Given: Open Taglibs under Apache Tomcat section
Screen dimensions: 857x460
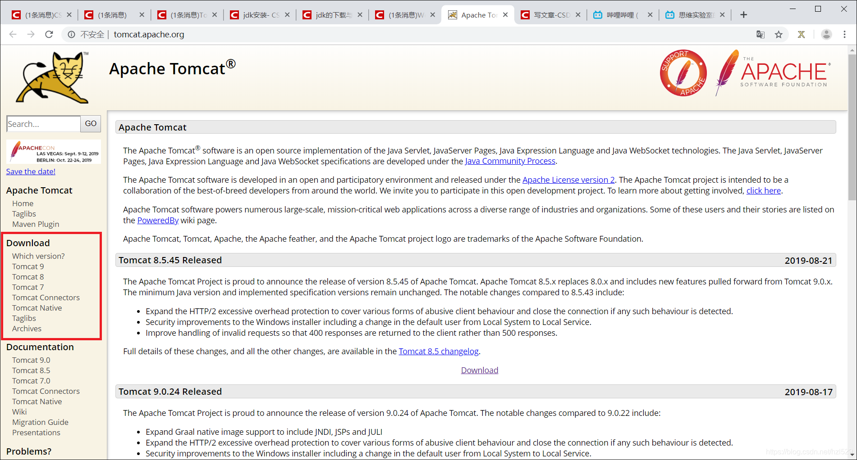Looking at the screenshot, I should tap(24, 214).
